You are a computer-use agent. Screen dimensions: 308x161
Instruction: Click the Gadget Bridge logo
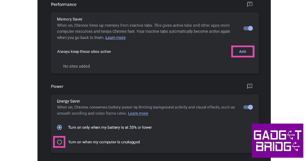point(277,140)
